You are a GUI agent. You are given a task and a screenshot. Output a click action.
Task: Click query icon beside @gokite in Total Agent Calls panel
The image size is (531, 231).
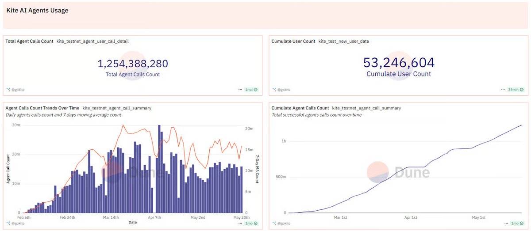tap(8, 90)
